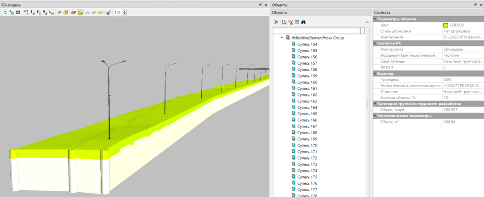Decrease the 1.0 scale value with down arrow
The image size is (484, 197).
pos(124,14)
